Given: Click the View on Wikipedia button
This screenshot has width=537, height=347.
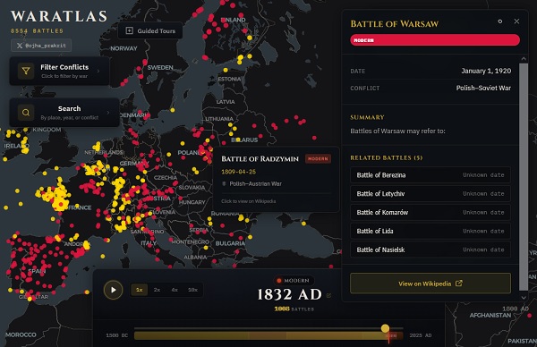Looking at the screenshot, I should (x=430, y=284).
